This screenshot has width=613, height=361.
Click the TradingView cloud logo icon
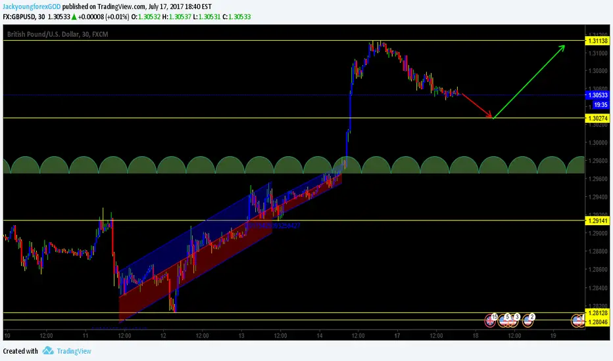tap(48, 350)
